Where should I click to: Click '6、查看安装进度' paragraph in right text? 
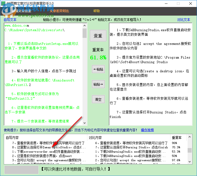149,101
